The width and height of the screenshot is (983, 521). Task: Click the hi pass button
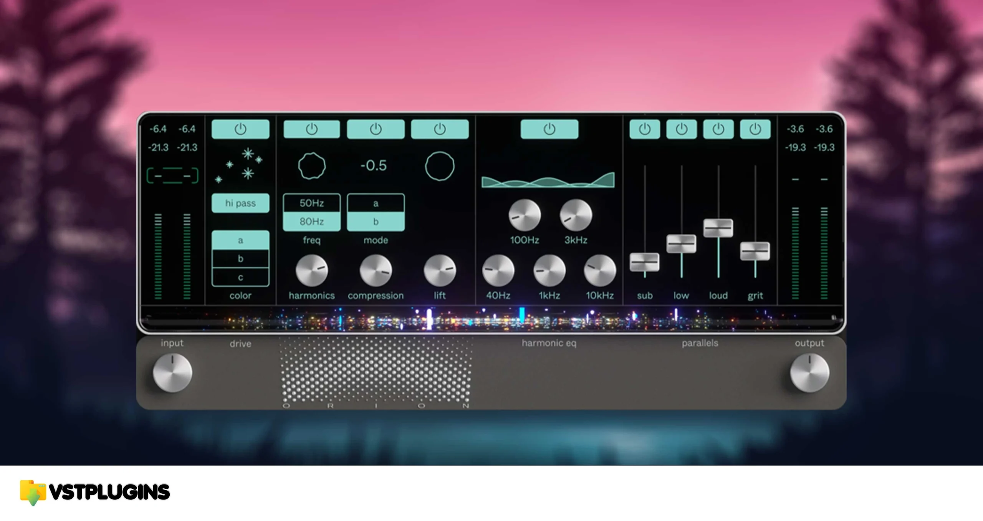240,203
